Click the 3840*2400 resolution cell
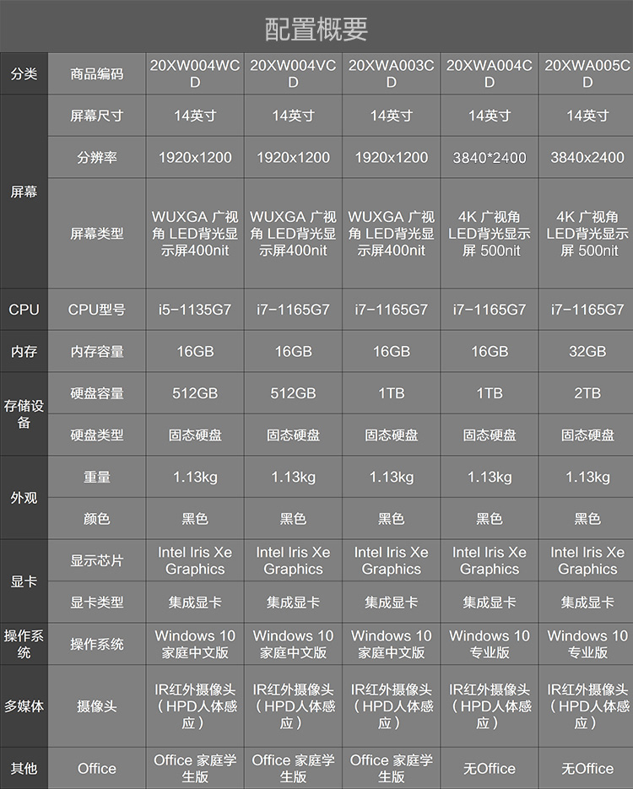The height and width of the screenshot is (789, 633). pos(489,157)
